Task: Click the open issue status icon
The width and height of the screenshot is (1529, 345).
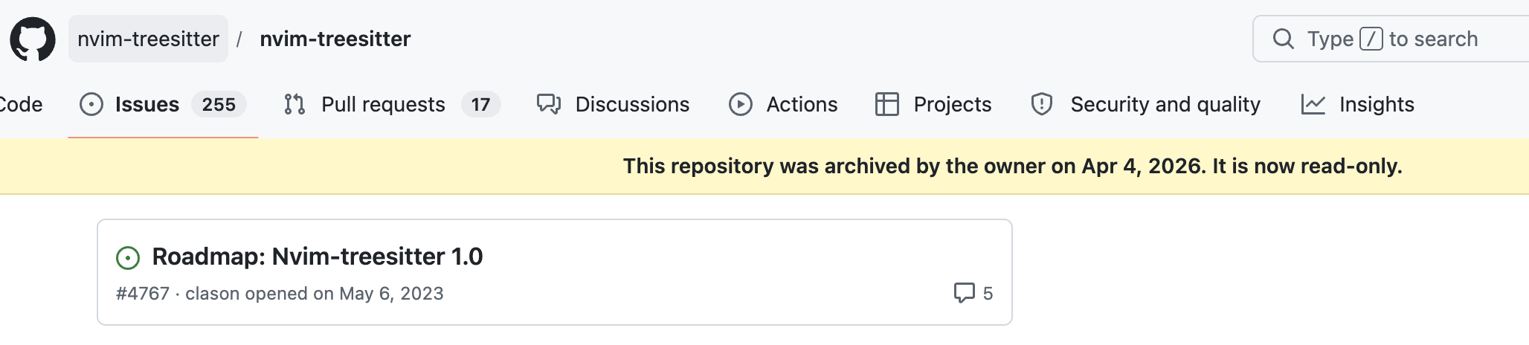Action: pos(128,258)
